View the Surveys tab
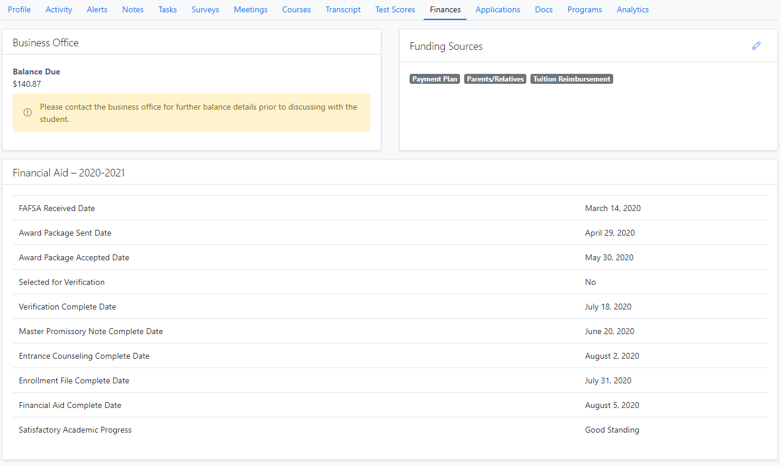This screenshot has height=466, width=781. 205,9
